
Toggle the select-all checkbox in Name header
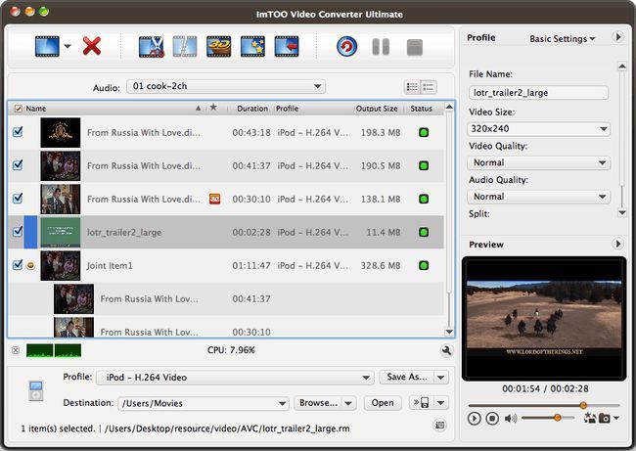click(18, 109)
